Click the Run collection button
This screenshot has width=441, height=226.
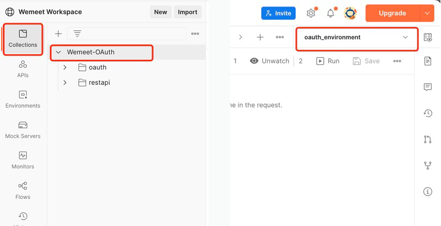[328, 61]
